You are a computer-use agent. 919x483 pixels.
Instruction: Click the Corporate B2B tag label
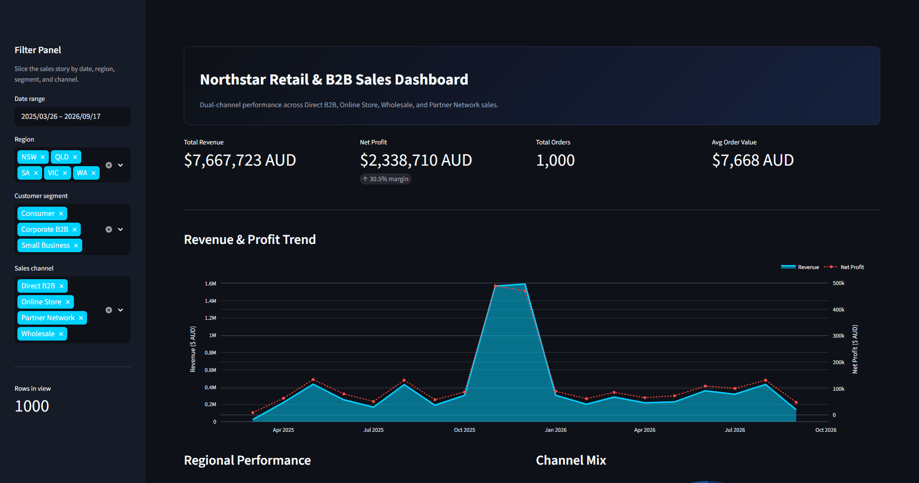[x=44, y=229]
